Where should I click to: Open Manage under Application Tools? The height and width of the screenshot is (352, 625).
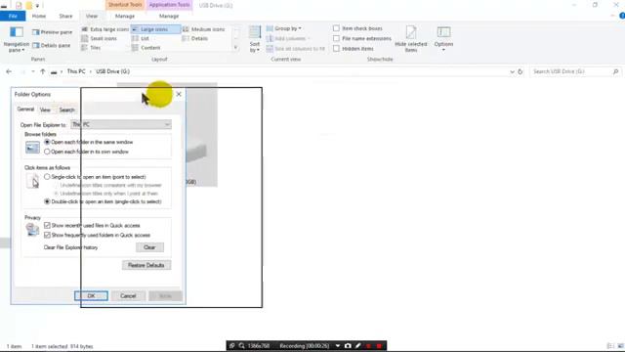tap(169, 16)
